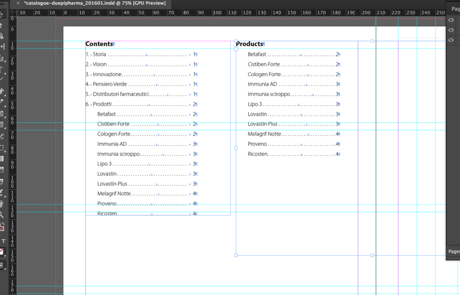
Task: Select the catalogue-duepipharma_201601.indd document tab
Action: tap(95, 3)
